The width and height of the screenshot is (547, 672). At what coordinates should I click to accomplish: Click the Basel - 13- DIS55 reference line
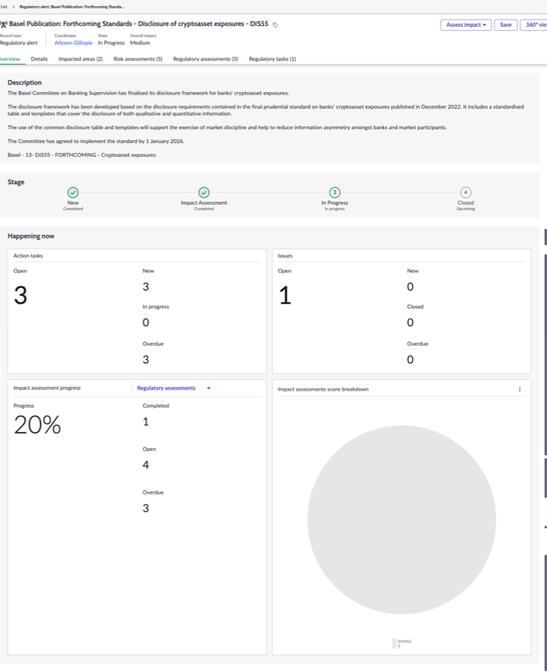82,155
